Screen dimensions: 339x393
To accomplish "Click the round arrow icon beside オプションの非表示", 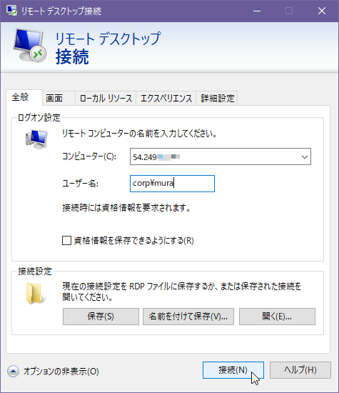I will [x=13, y=371].
